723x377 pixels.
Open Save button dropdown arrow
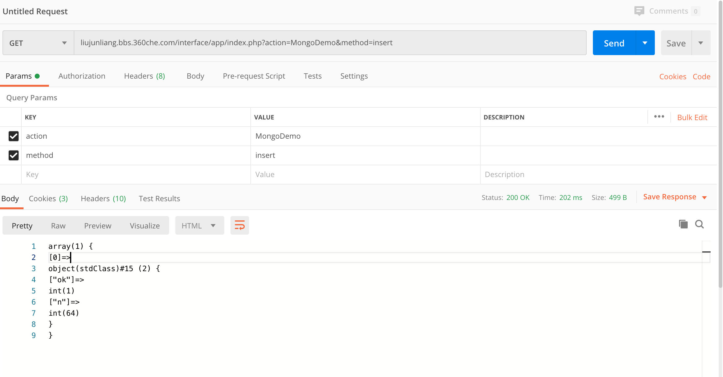701,43
